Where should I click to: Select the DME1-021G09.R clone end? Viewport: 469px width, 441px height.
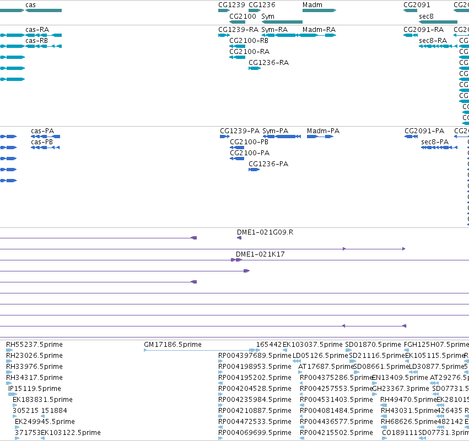tap(239, 238)
